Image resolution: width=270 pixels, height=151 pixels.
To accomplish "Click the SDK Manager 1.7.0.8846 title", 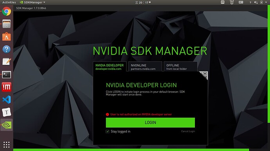I will coord(31,8).
